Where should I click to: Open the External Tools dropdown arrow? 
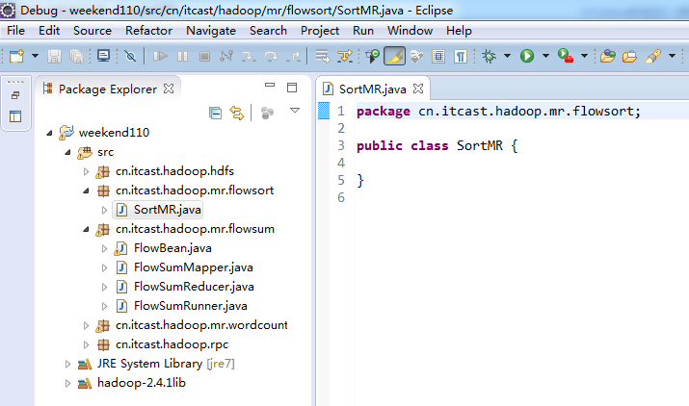coord(584,56)
